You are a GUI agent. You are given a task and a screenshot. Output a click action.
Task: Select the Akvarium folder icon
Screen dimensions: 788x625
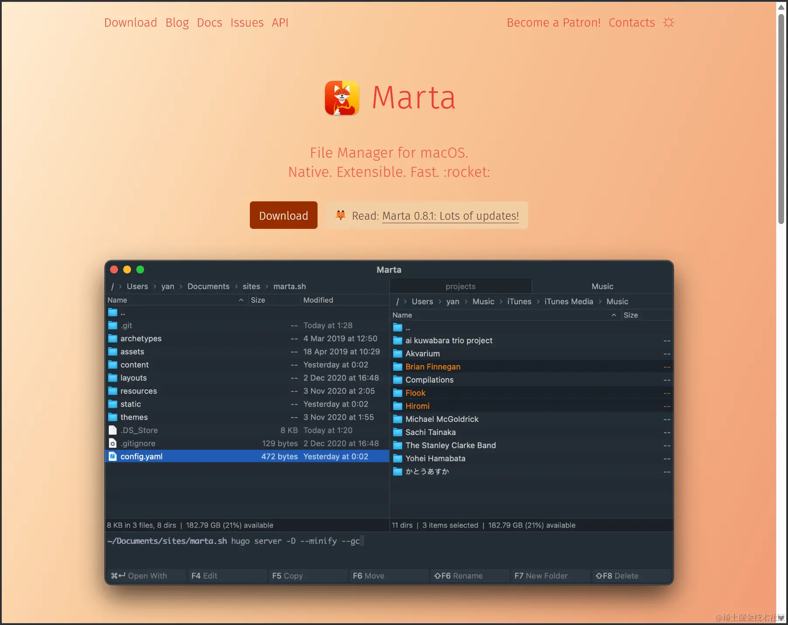coord(397,354)
